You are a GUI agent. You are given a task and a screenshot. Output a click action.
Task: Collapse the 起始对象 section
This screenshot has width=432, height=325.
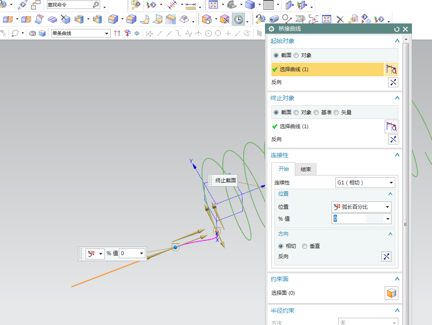397,41
